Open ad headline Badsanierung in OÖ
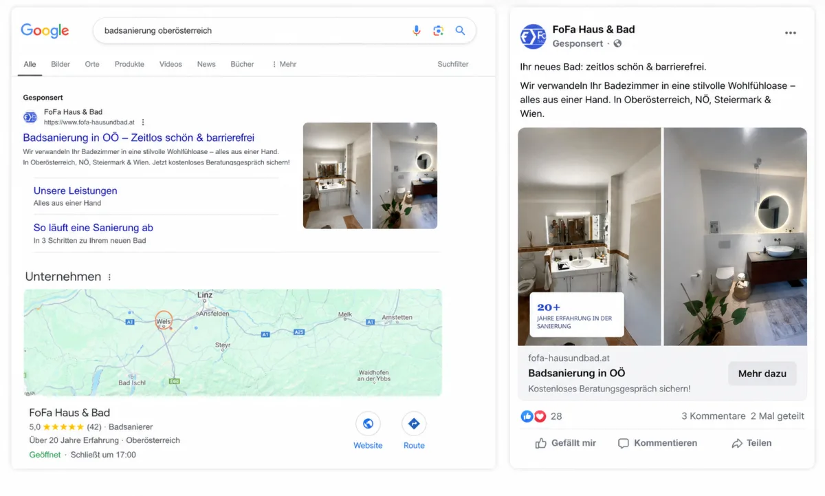Viewport: 825px width, 496px height. [x=139, y=138]
